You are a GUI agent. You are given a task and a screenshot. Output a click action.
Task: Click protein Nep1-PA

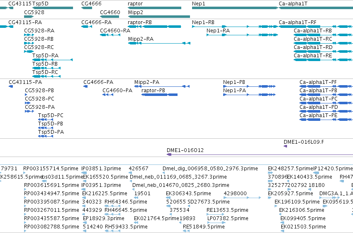pyautogui.click(x=235, y=91)
